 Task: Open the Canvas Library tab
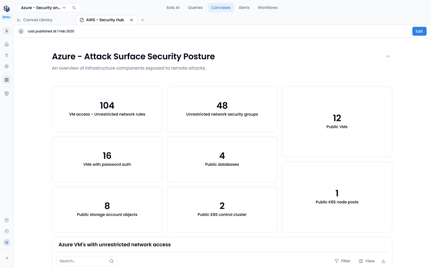[x=35, y=20]
